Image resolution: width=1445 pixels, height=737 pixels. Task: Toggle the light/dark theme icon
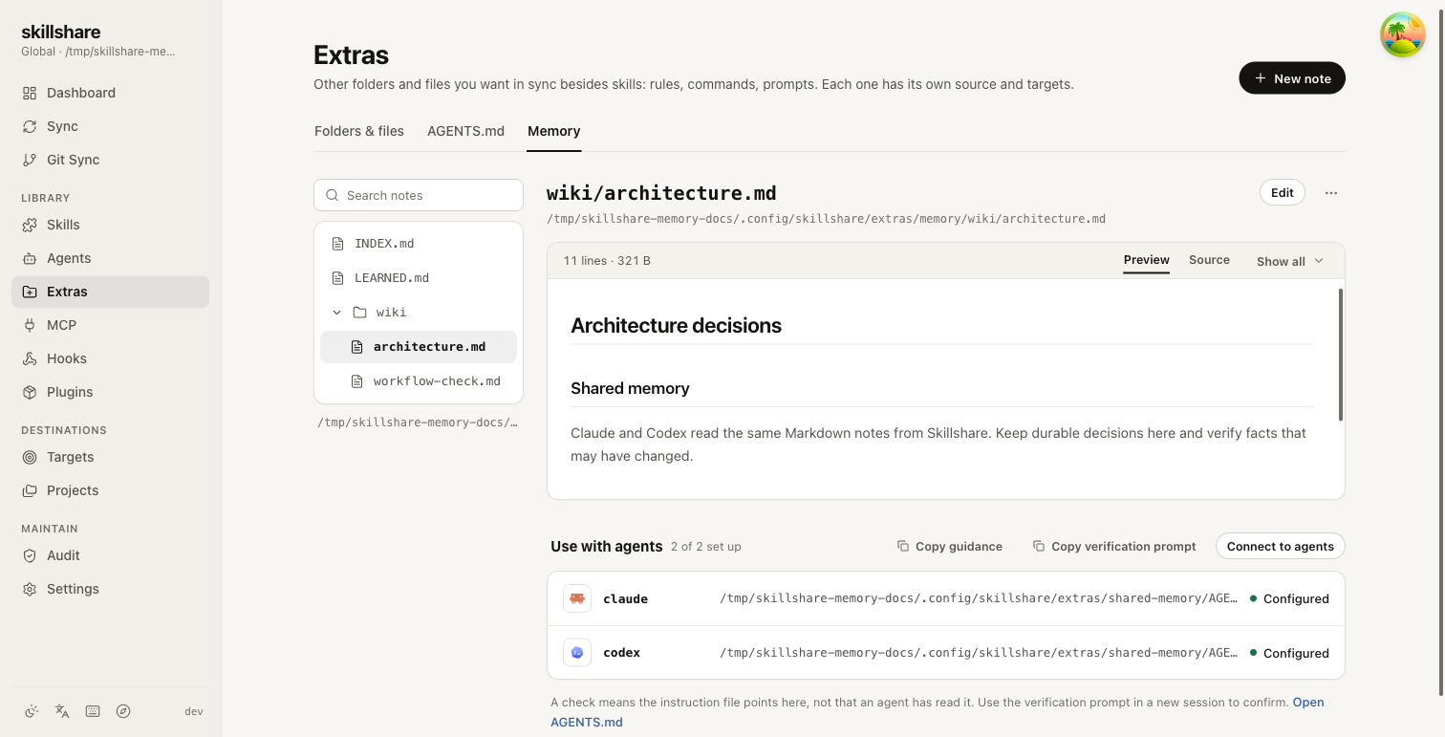click(32, 711)
